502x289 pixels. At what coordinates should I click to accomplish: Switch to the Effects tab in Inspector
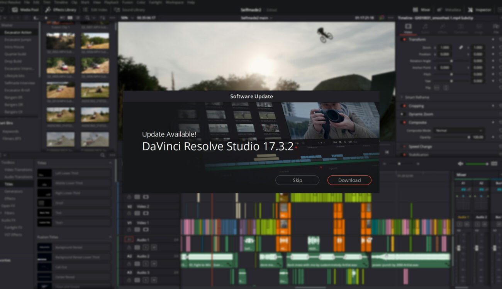[443, 29]
